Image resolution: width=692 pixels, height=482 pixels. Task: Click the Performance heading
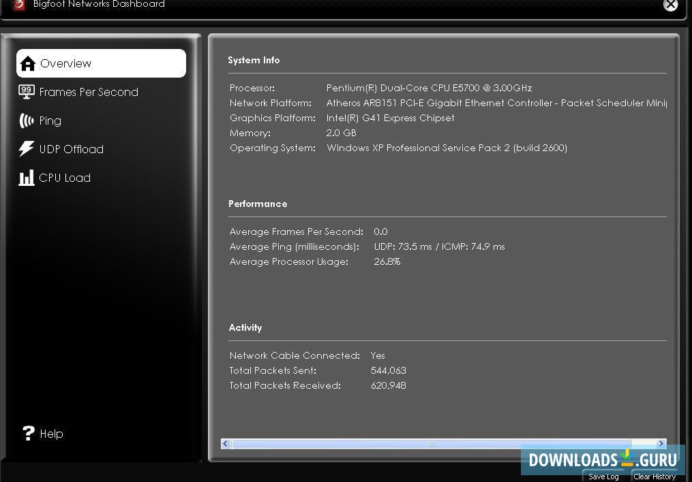pos(258,204)
